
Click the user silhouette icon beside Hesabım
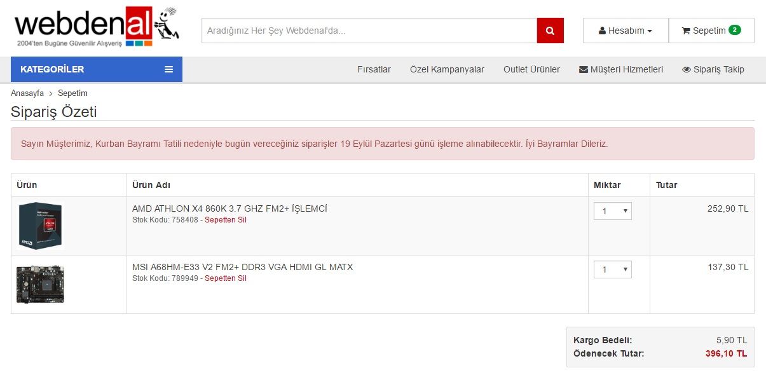click(603, 30)
